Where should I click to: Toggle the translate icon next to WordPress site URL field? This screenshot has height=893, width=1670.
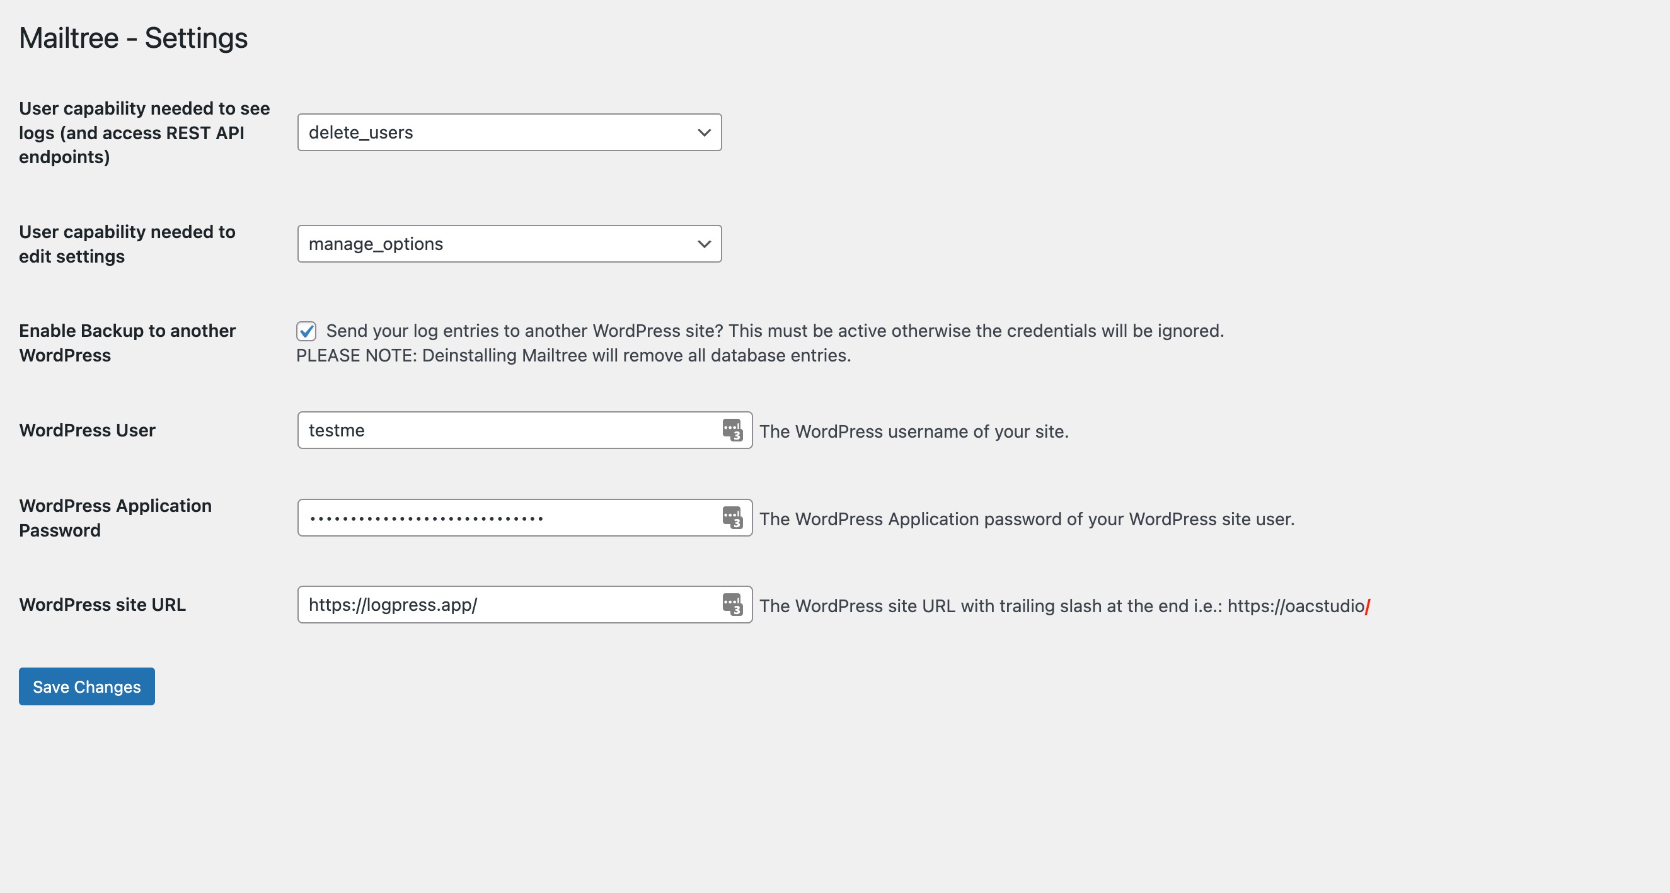(x=731, y=604)
